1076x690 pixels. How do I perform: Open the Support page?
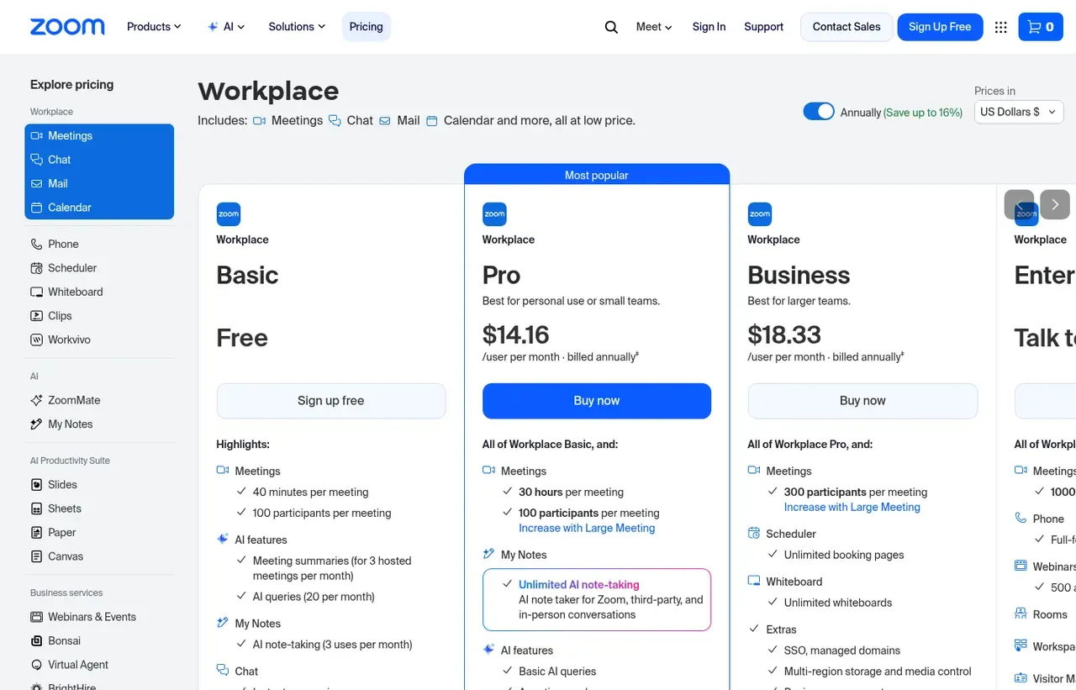[763, 27]
